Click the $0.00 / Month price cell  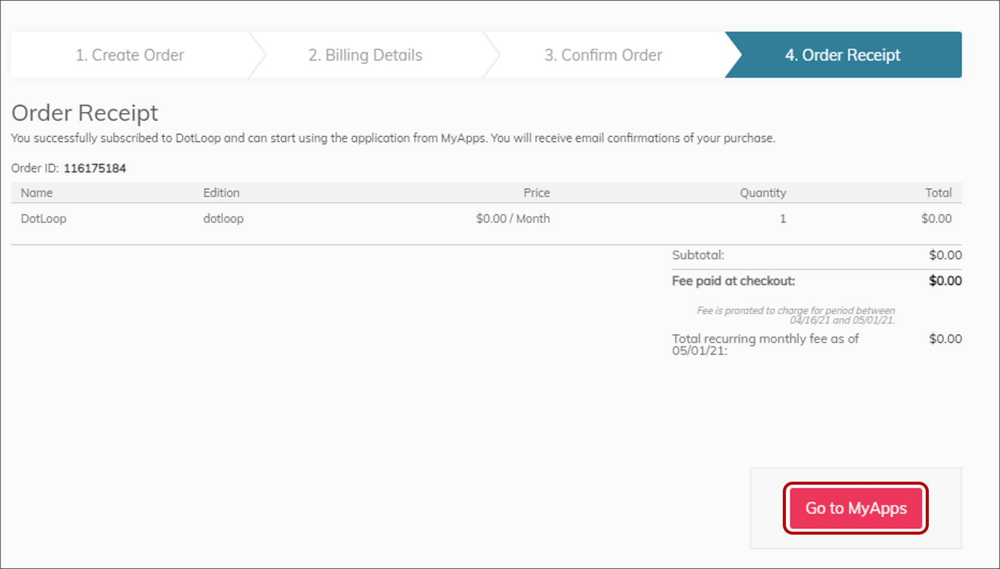[513, 219]
